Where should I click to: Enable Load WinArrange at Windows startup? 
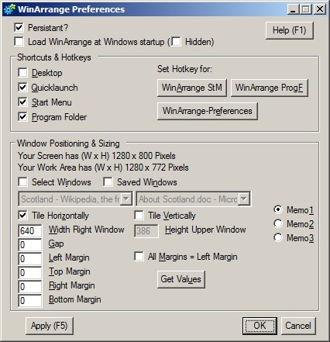click(19, 42)
